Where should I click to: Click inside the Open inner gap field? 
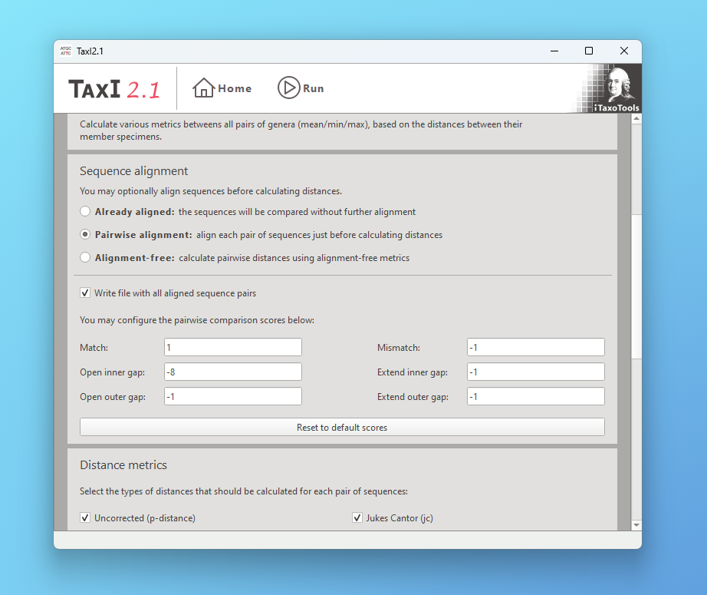pyautogui.click(x=232, y=372)
